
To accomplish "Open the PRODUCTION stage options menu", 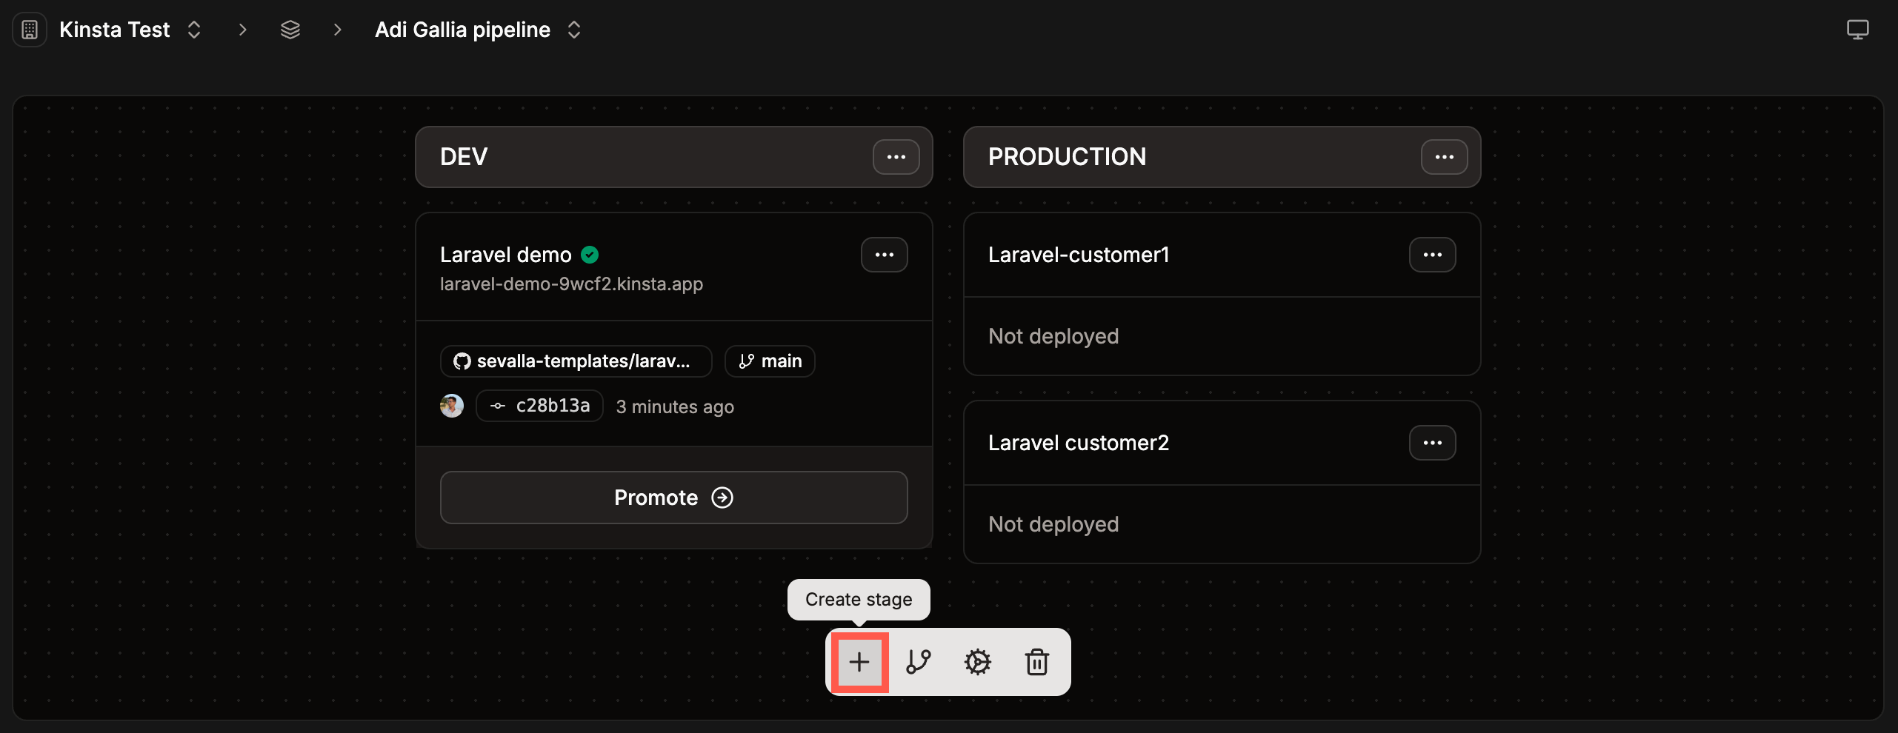I will coord(1445,156).
